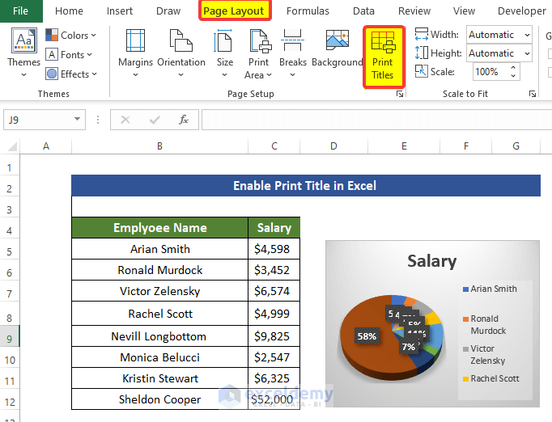552x422 pixels.
Task: Open Insert Function fx
Action: 184,120
